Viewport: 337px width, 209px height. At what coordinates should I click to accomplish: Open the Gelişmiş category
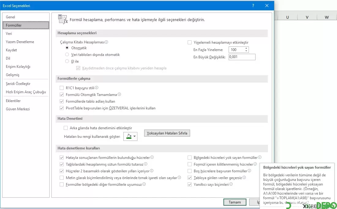[x=26, y=75]
